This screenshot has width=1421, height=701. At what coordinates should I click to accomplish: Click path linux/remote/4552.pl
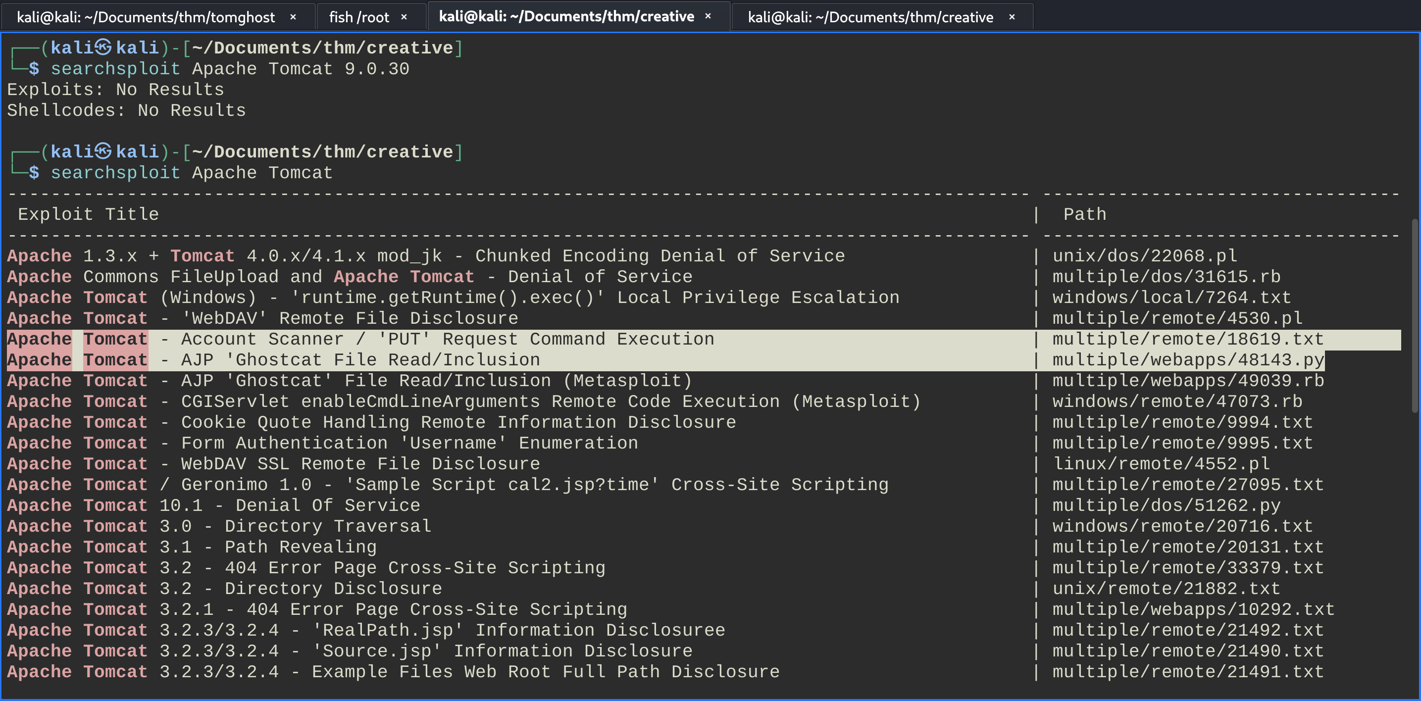tap(1161, 464)
